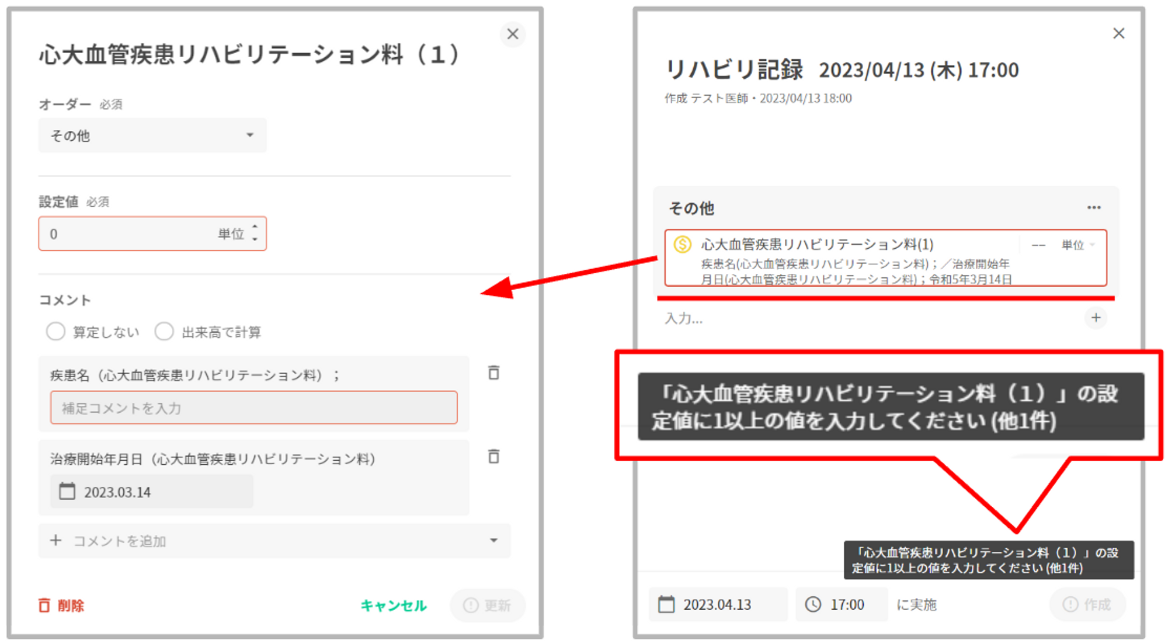The height and width of the screenshot is (644, 1168).
Task: Click the キャンセル button
Action: click(x=393, y=605)
